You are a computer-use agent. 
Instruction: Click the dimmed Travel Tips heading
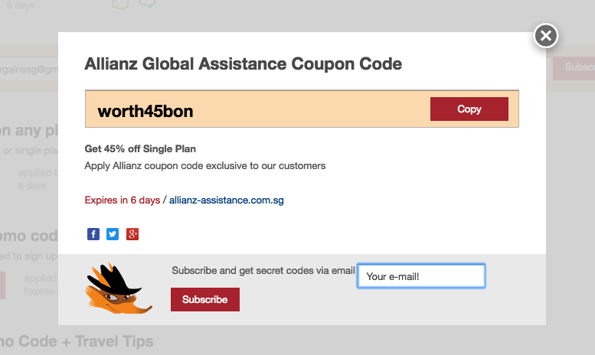77,341
